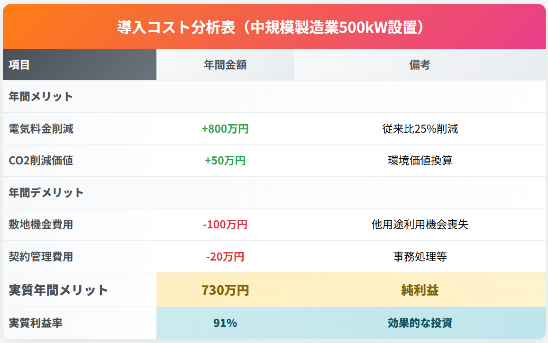Viewport: 548px width, 343px height.
Task: Click the 敷地機会費用 row label
Action: click(41, 225)
